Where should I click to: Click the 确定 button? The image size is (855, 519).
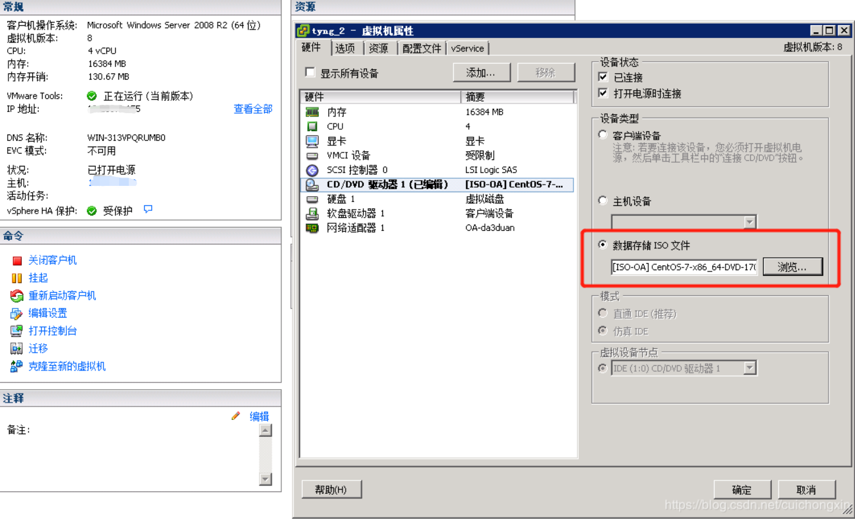click(742, 489)
